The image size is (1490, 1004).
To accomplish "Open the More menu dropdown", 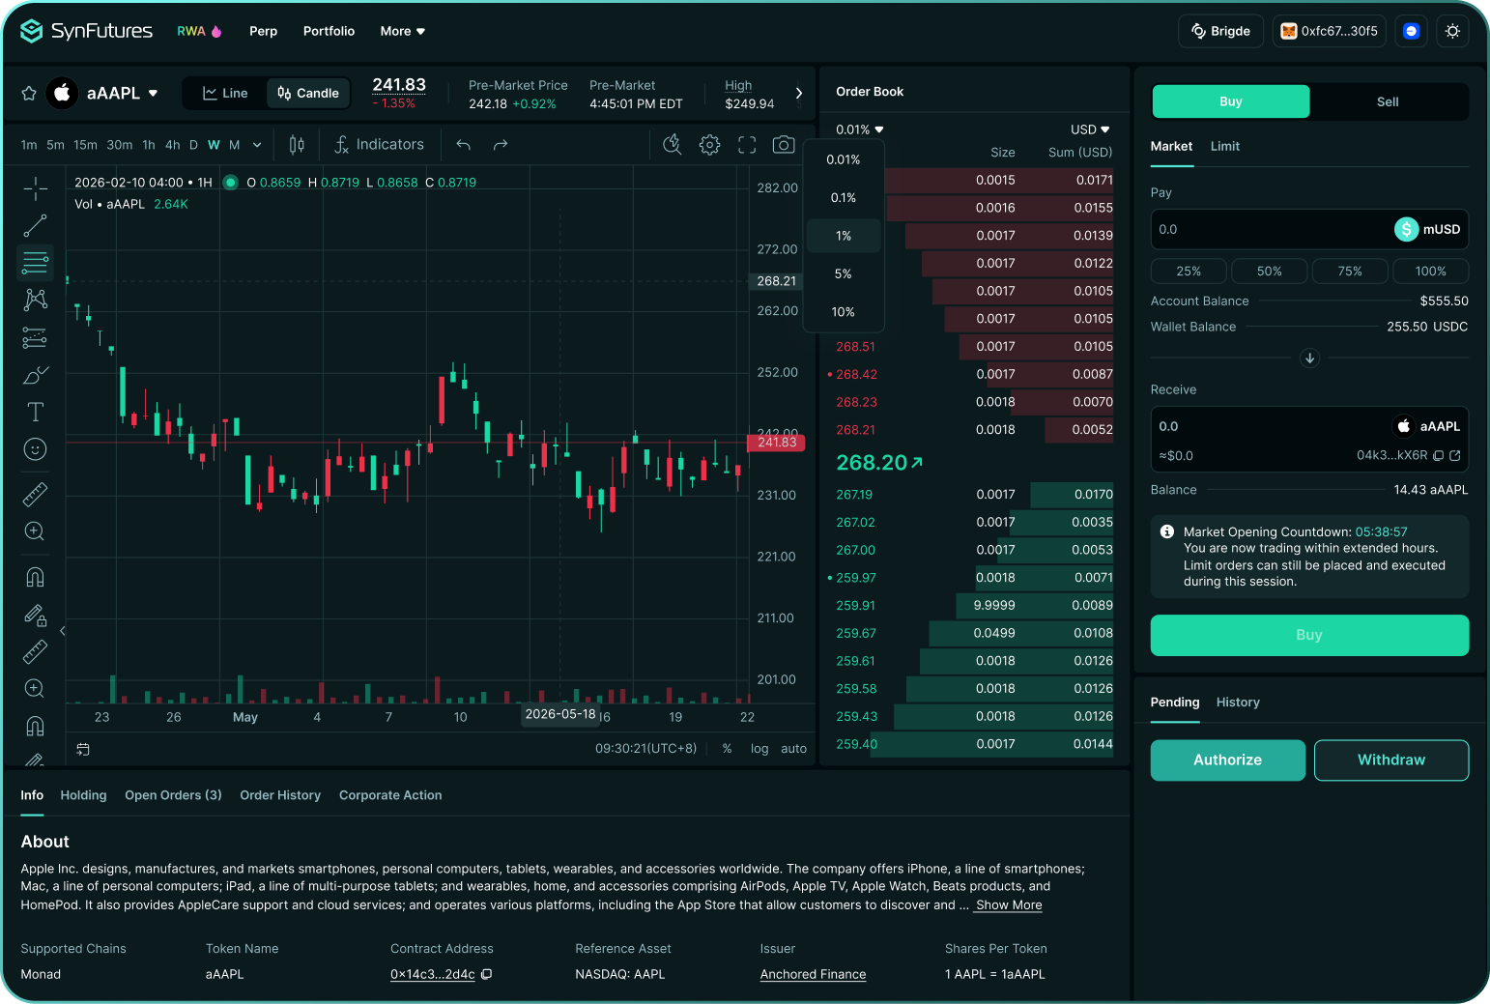I will [402, 31].
